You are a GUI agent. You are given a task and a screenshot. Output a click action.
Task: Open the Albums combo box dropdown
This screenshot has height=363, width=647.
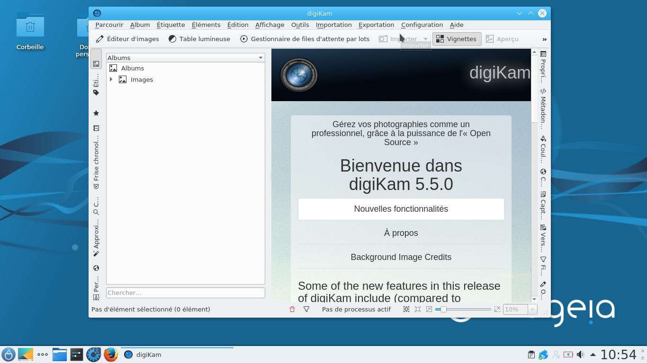(186, 58)
